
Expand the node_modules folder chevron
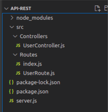(x=12, y=18)
